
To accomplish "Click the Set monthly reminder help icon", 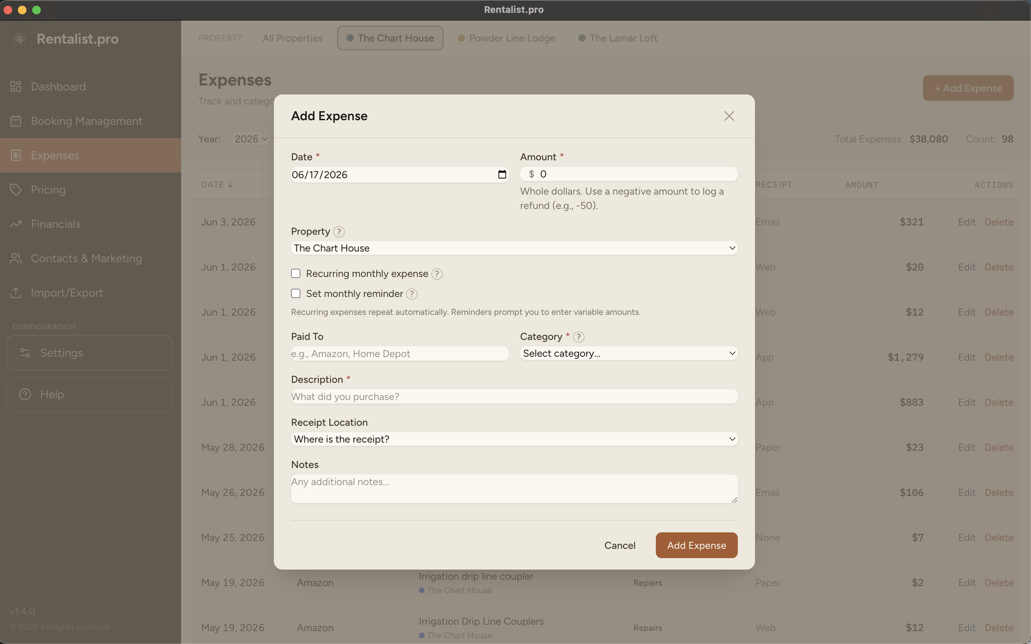I will tap(412, 294).
